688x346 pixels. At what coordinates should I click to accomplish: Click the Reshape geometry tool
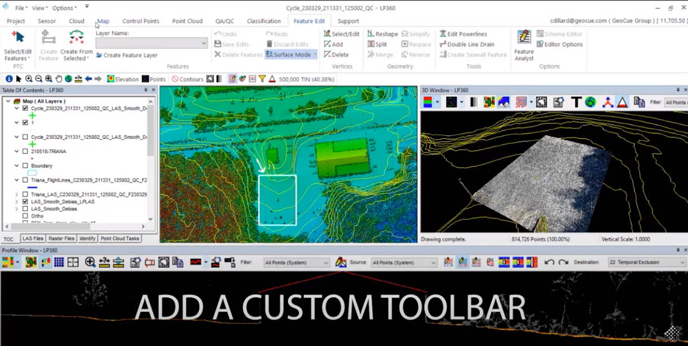[x=382, y=34]
